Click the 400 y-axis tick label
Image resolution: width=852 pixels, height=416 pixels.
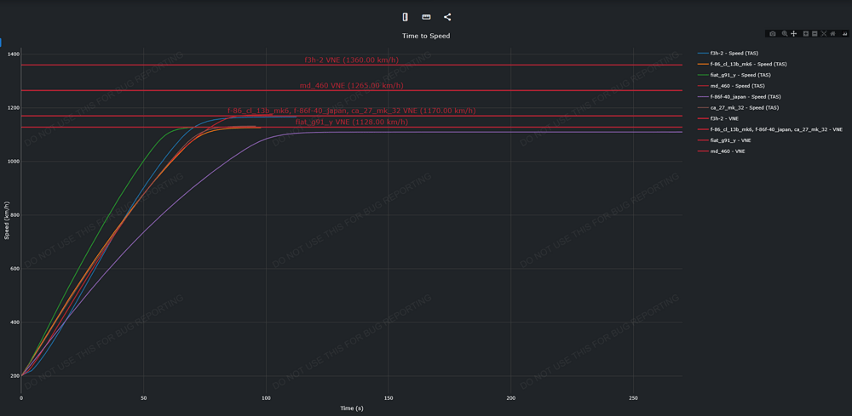14,322
